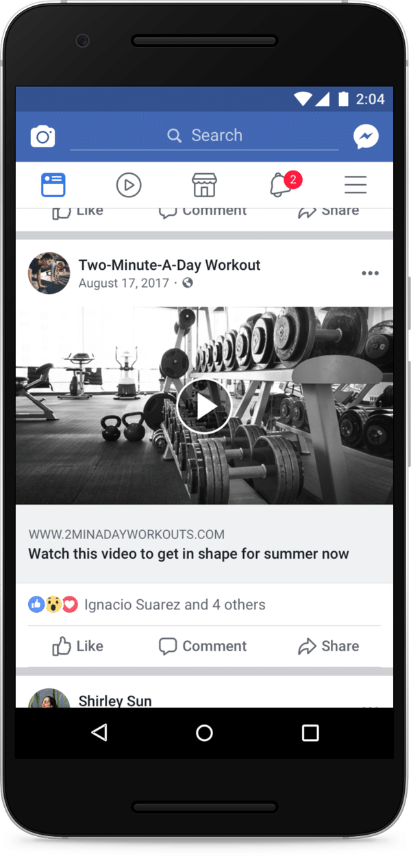Expand post options for Two-Minute-A-Day Workout
The height and width of the screenshot is (856, 411).
pyautogui.click(x=370, y=273)
